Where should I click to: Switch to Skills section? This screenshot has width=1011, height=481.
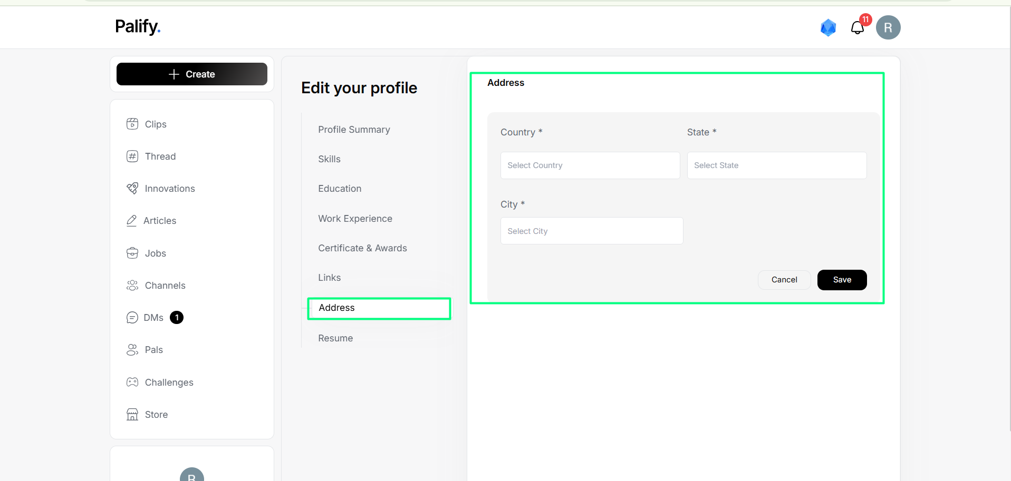tap(329, 159)
